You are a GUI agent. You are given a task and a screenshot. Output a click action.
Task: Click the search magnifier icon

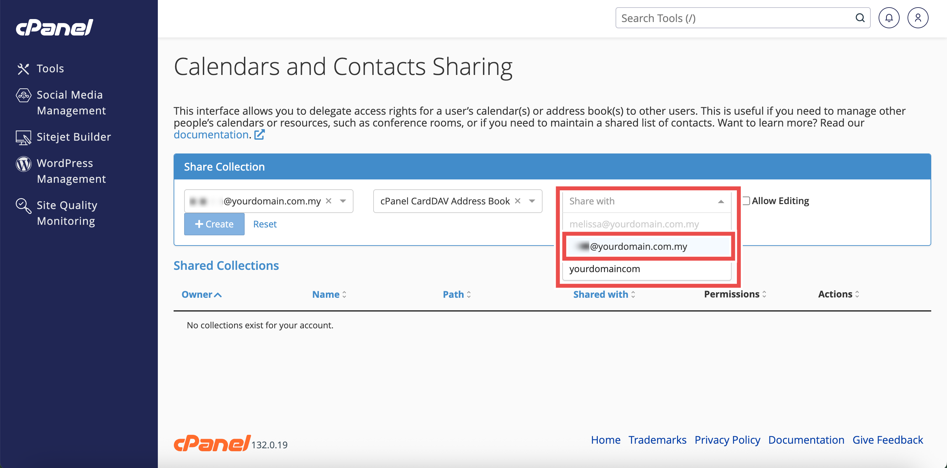coord(860,18)
